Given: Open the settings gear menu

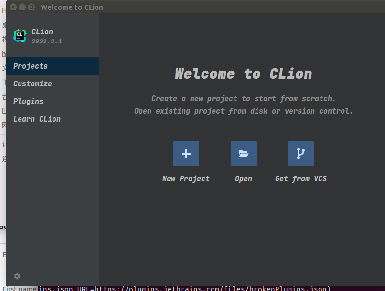Looking at the screenshot, I should click(17, 276).
